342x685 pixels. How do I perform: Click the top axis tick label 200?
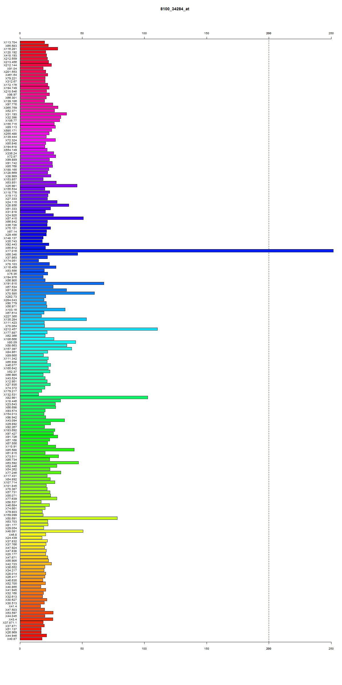click(x=269, y=33)
